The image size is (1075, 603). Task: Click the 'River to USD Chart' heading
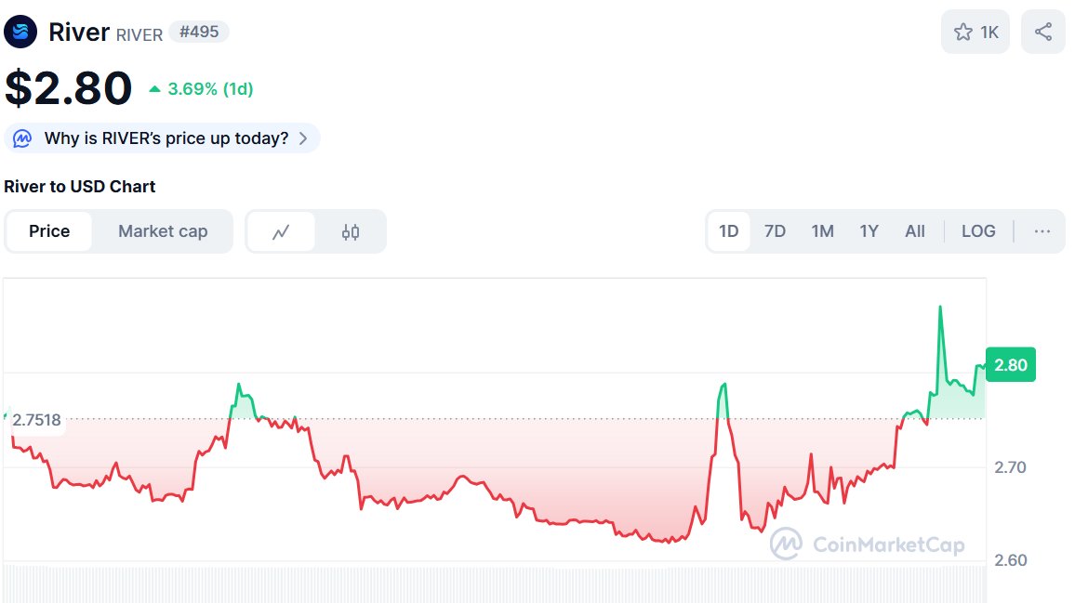80,187
